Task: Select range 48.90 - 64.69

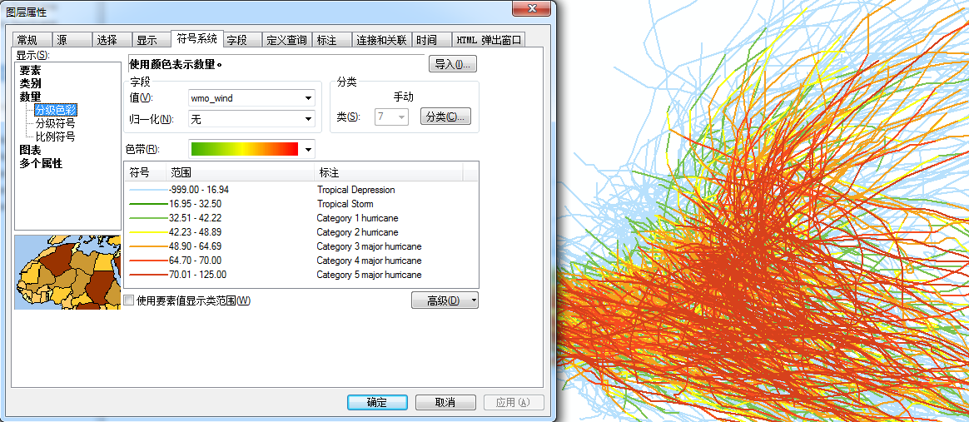Action: point(195,246)
